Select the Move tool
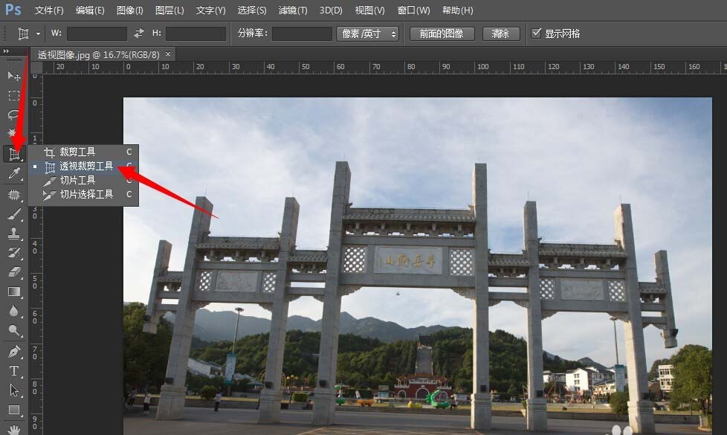 point(14,76)
